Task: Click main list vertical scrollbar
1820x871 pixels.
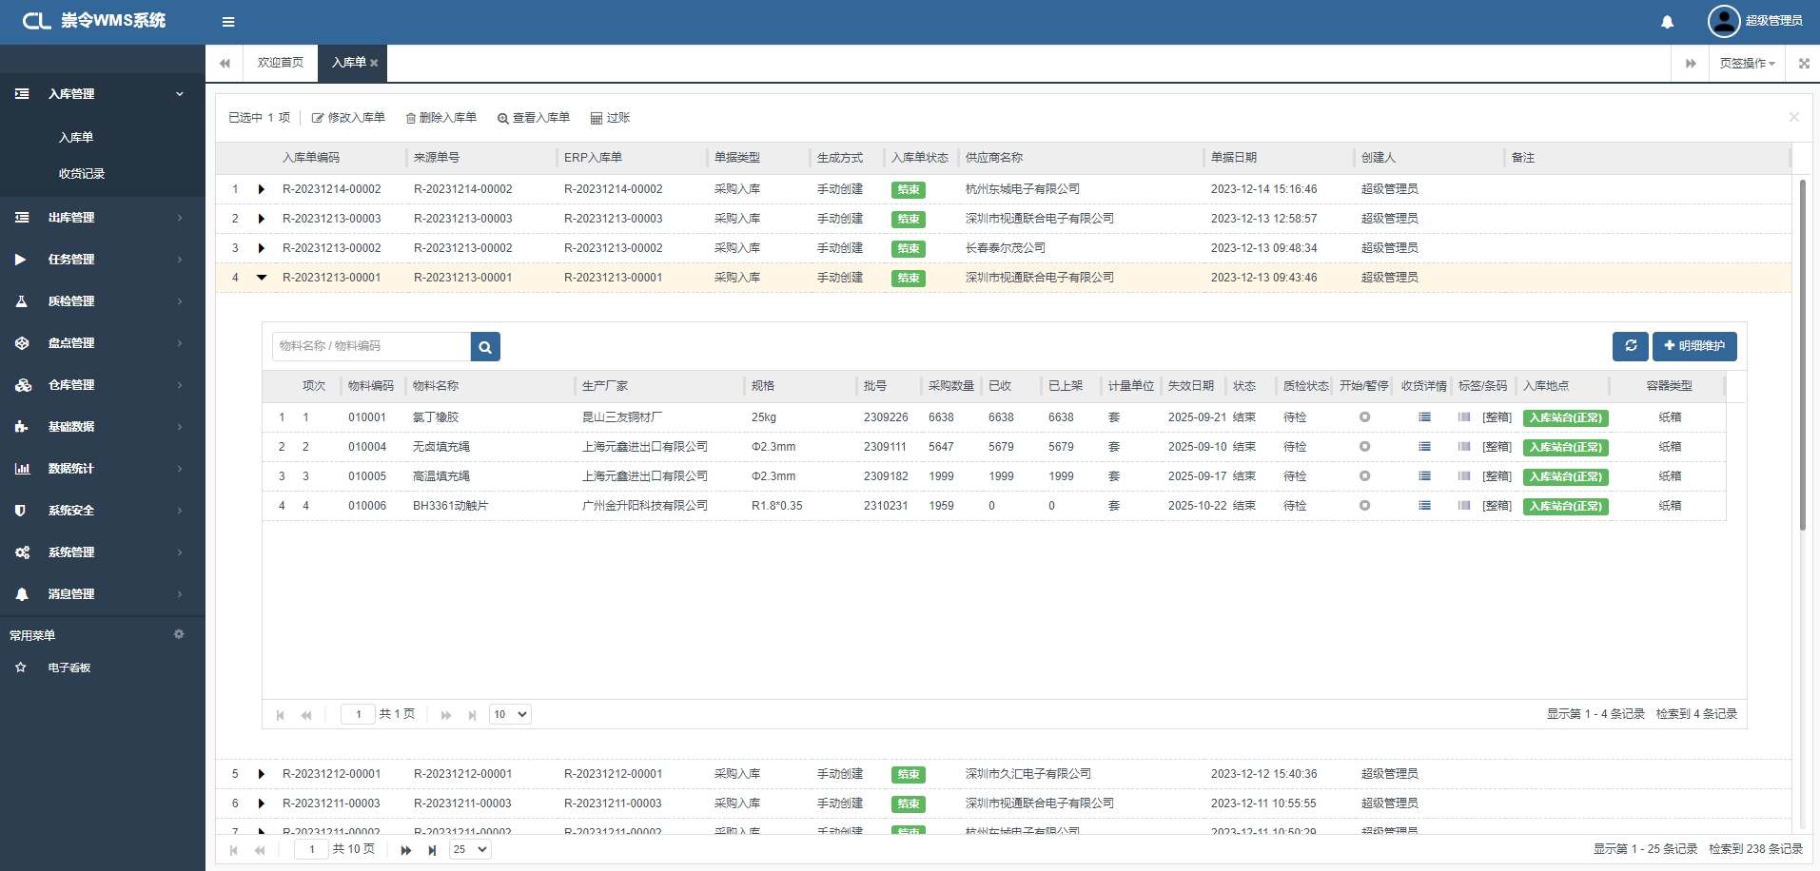Action: 1802,354
